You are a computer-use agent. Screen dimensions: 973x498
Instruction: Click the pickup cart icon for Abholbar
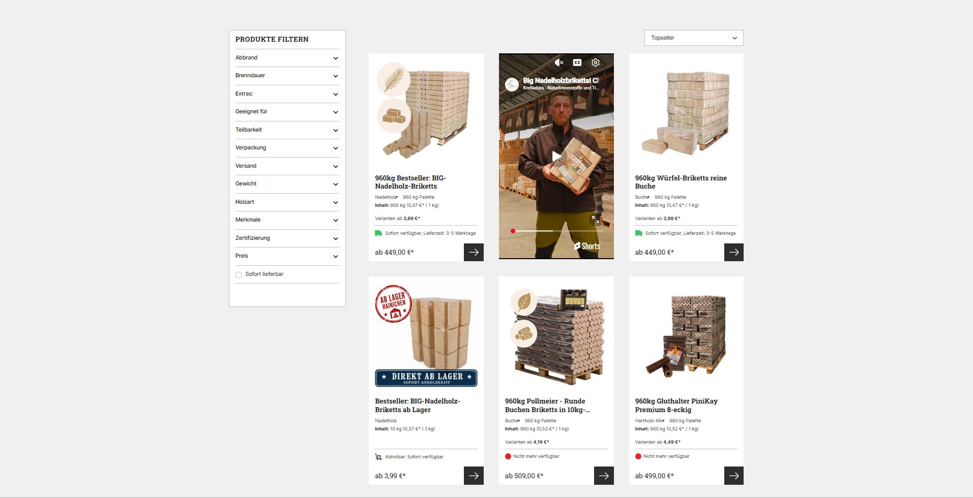coord(378,457)
